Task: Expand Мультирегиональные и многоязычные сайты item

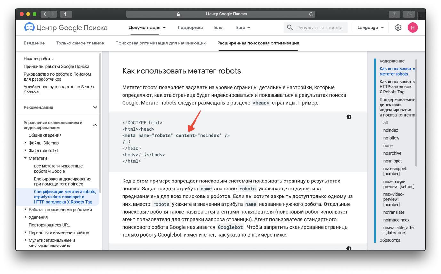Action: [x=26, y=240]
